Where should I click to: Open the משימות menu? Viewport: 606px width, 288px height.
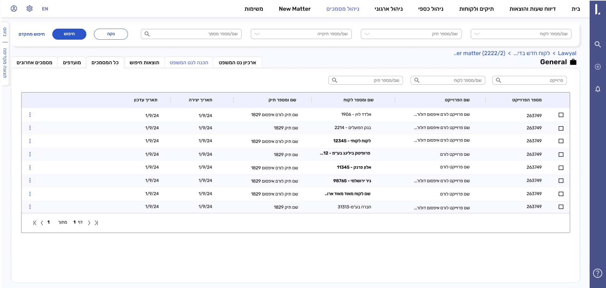[254, 9]
